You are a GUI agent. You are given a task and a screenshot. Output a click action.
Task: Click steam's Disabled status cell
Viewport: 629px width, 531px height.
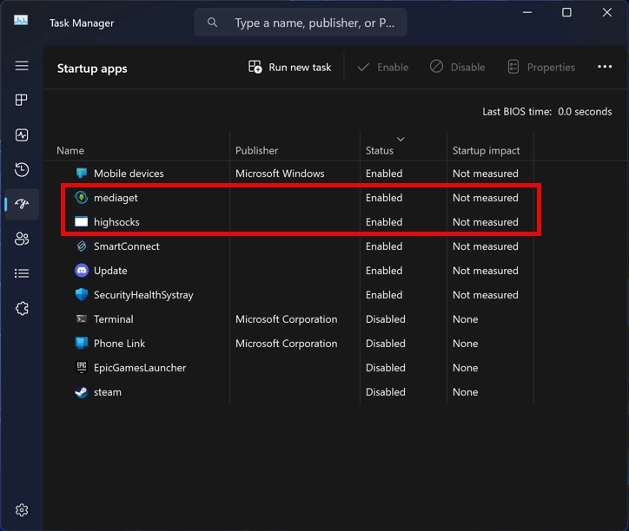click(385, 392)
